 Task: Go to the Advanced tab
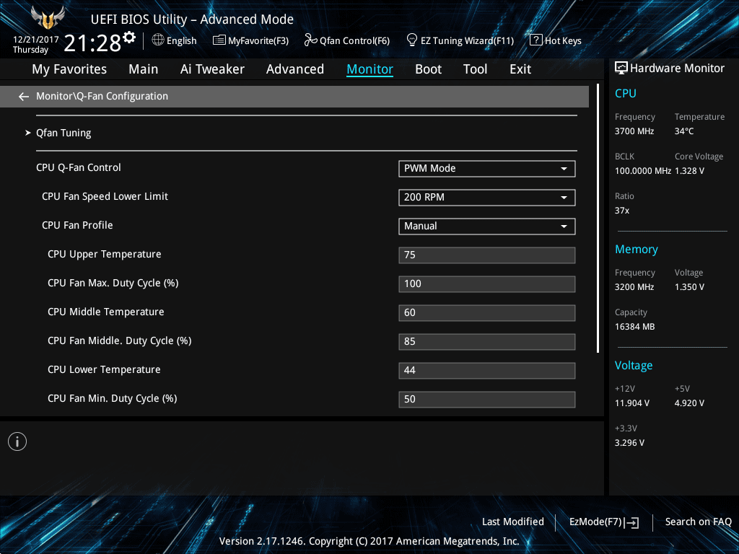click(x=295, y=69)
